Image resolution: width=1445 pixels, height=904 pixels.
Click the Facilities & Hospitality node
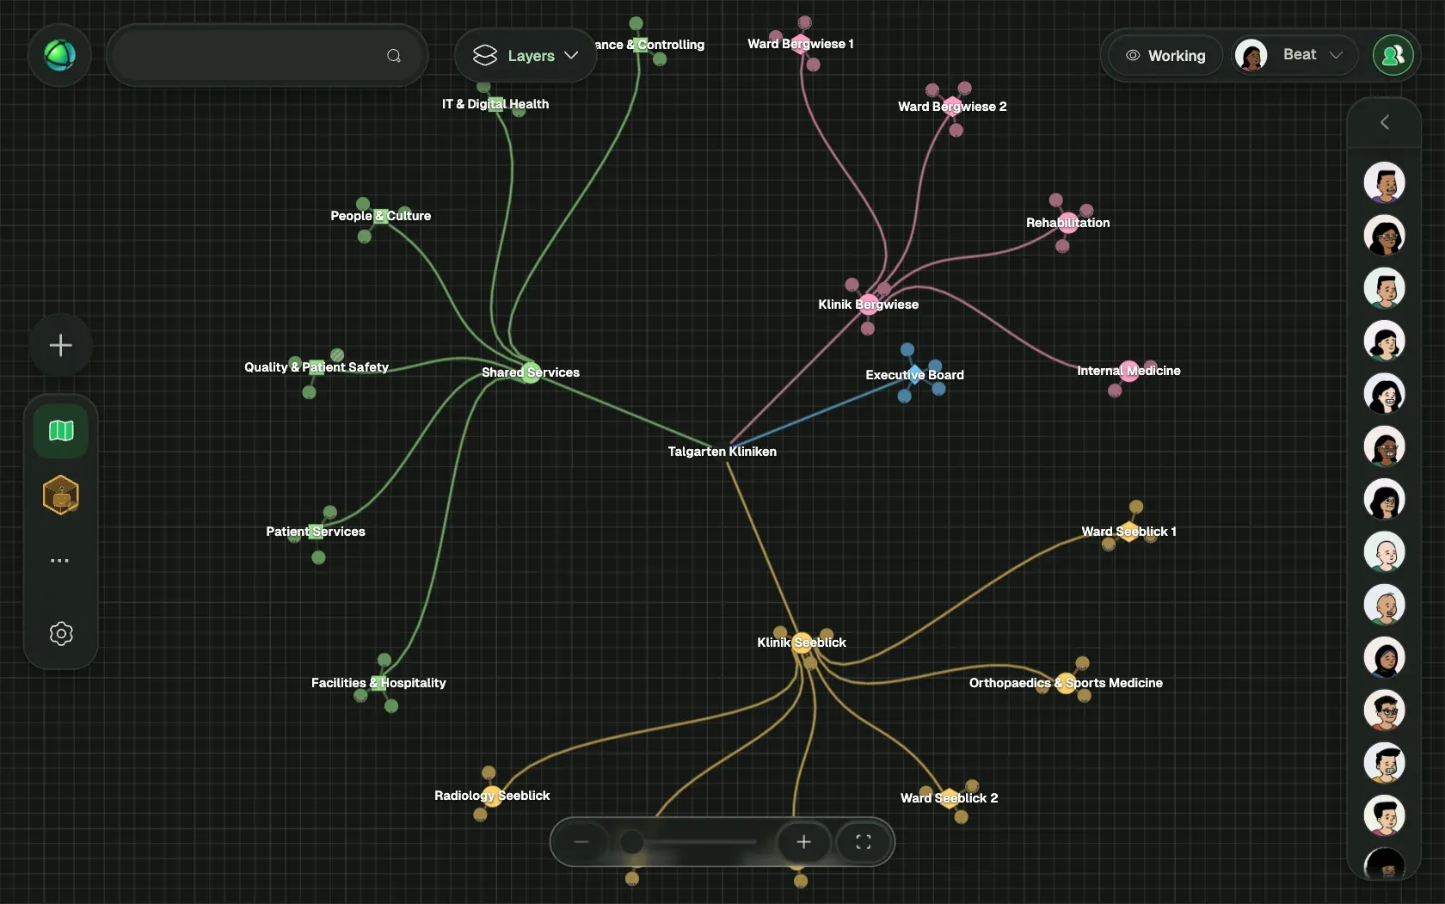[x=378, y=683]
